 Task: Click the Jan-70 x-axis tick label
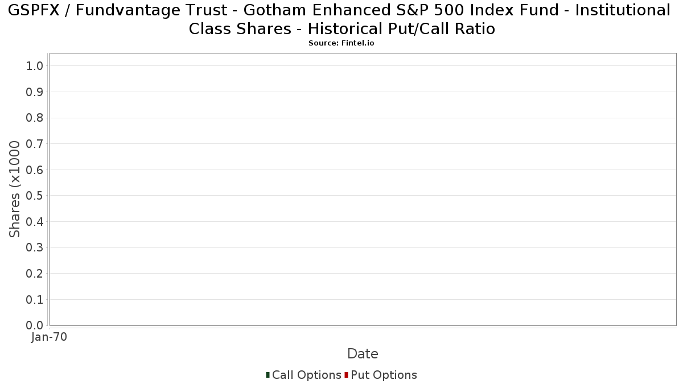tap(50, 337)
